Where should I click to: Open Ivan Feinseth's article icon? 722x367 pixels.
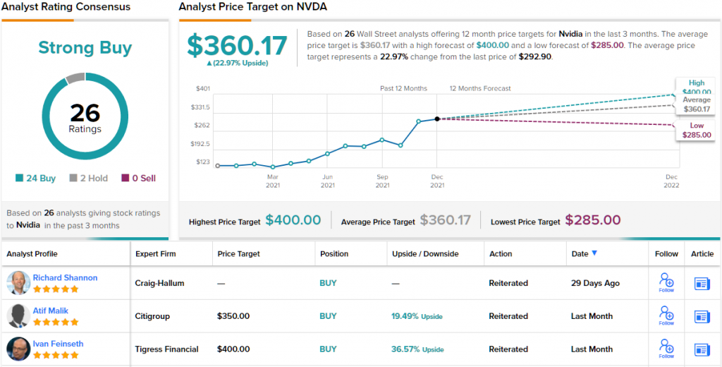coord(702,349)
